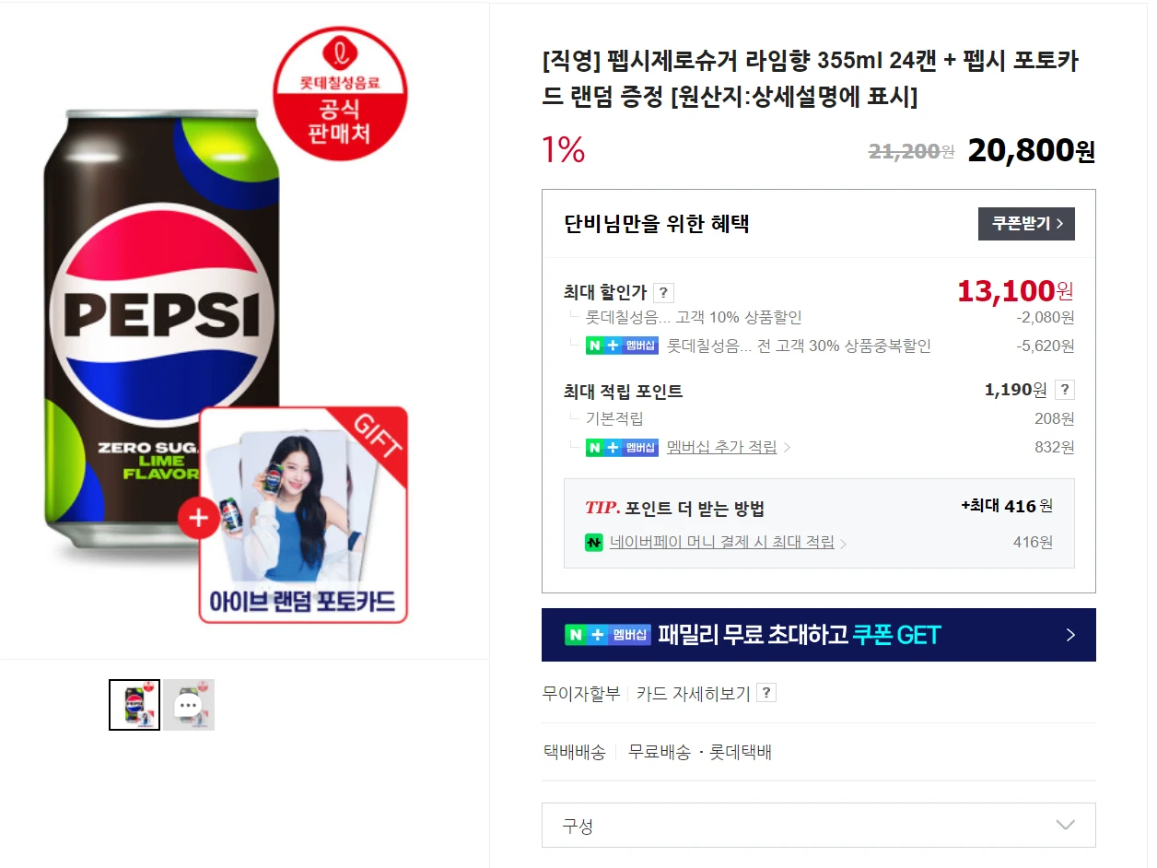Click the N+ 멤버십 badge beside 멤버십 추가 적립

(x=622, y=448)
